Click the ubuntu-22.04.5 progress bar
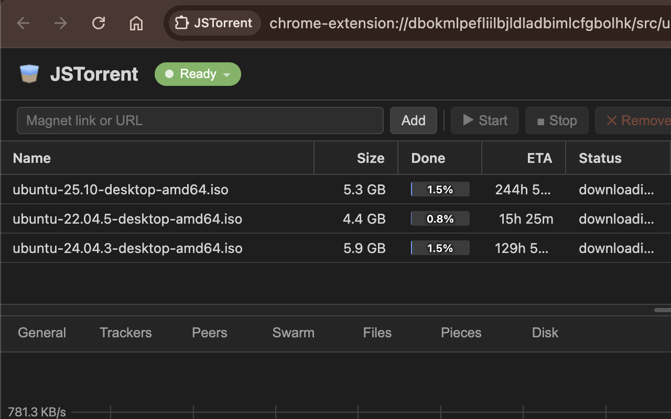 tap(440, 219)
